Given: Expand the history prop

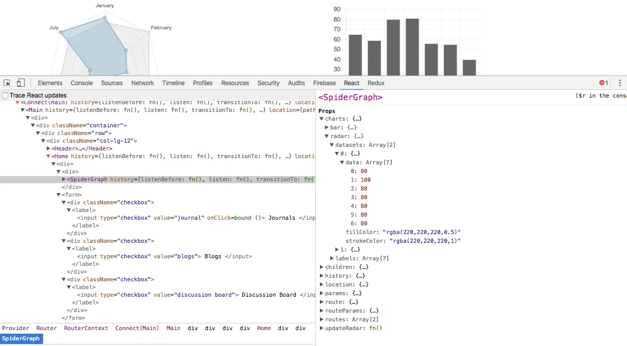Looking at the screenshot, I should click(x=322, y=276).
